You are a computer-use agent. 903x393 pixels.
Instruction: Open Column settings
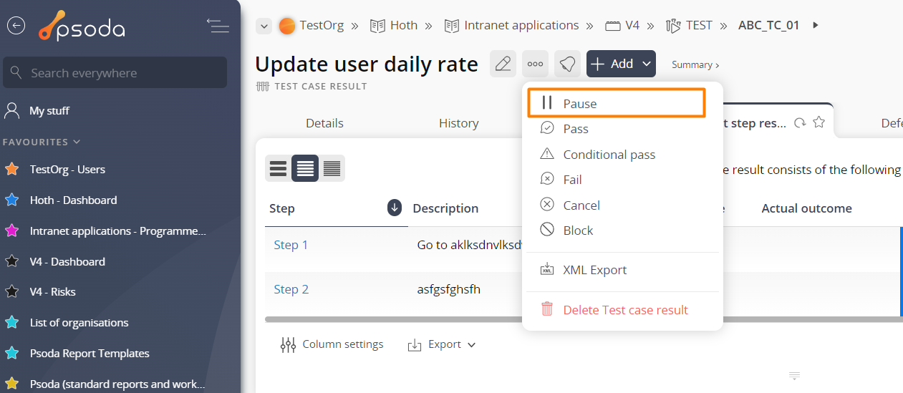332,344
